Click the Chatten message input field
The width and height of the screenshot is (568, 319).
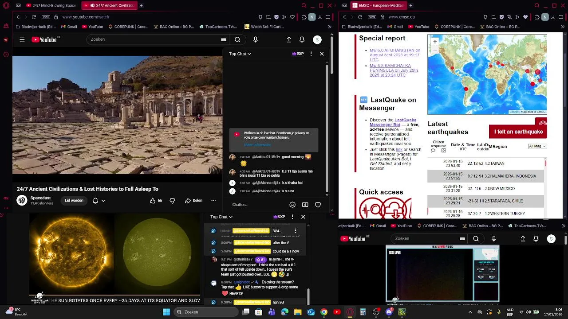[257, 205]
